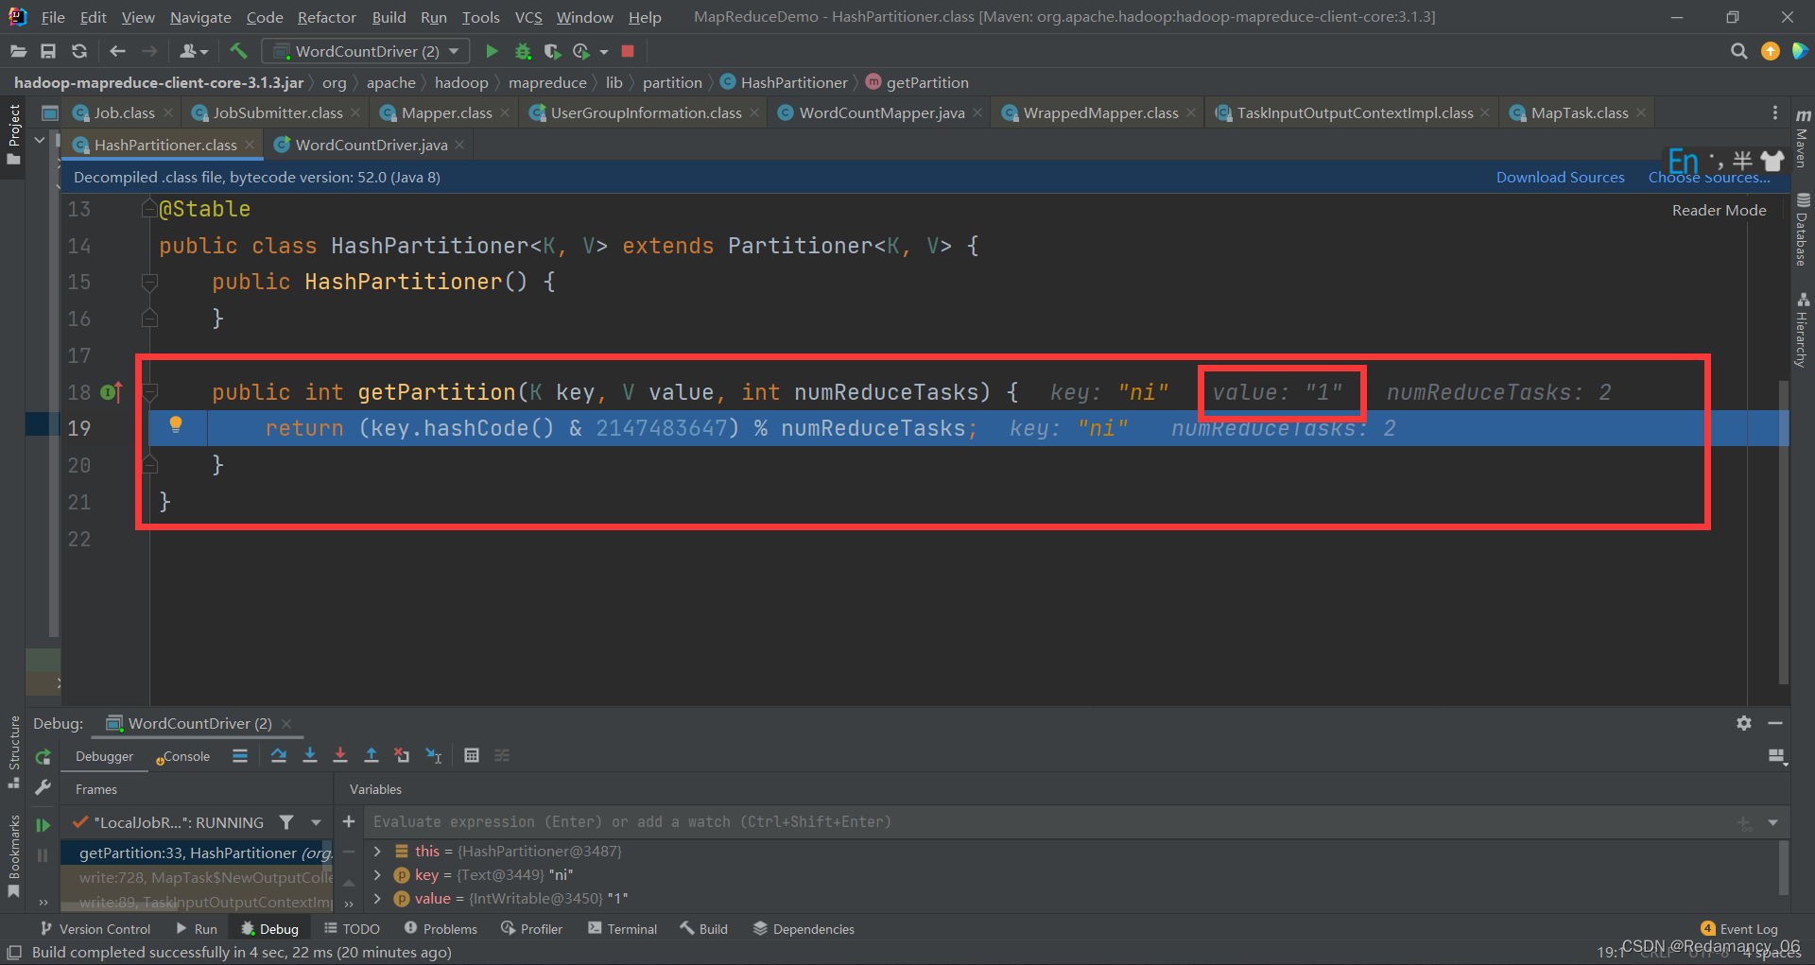
Task: Select the write:728 MapTask frame
Action: [x=197, y=877]
